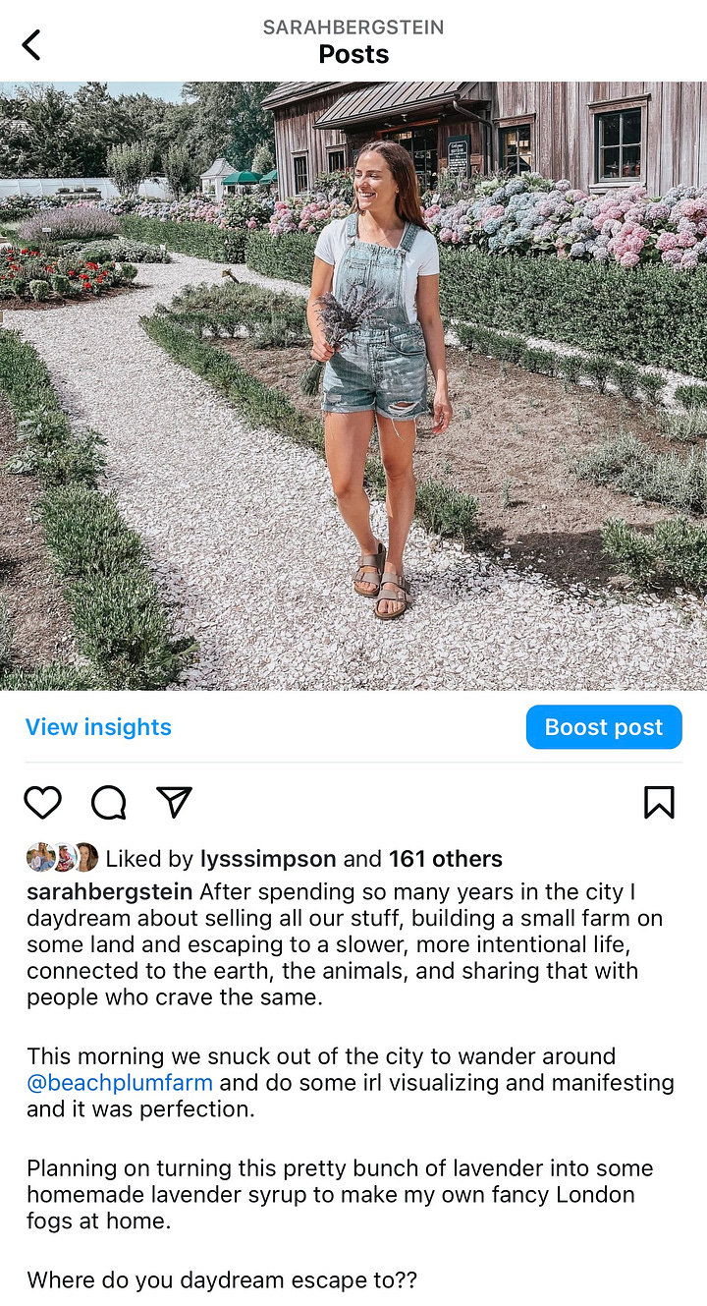Open View insights link
Viewport: 707px width, 1306px height.
click(98, 727)
